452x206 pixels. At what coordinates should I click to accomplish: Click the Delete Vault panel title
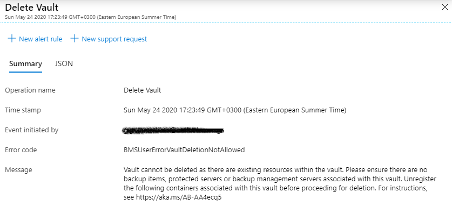pyautogui.click(x=31, y=7)
